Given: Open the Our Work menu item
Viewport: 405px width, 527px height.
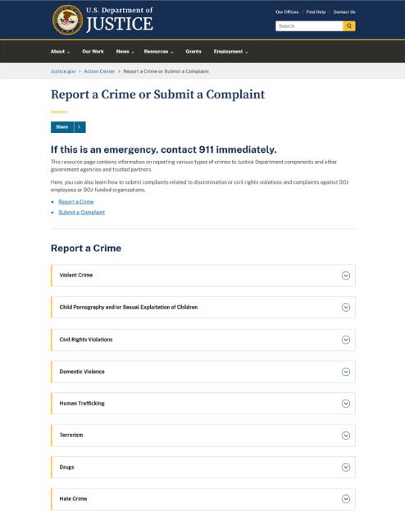Looking at the screenshot, I should point(93,52).
